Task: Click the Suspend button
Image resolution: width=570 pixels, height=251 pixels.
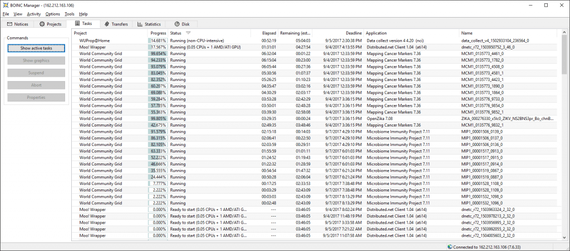Action: [36, 73]
